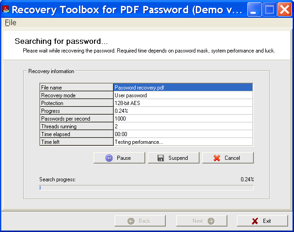
Task: Click the 'Recovery information' group label
Action: point(51,71)
